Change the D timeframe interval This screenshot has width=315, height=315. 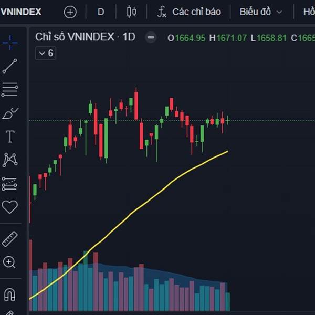pos(101,12)
